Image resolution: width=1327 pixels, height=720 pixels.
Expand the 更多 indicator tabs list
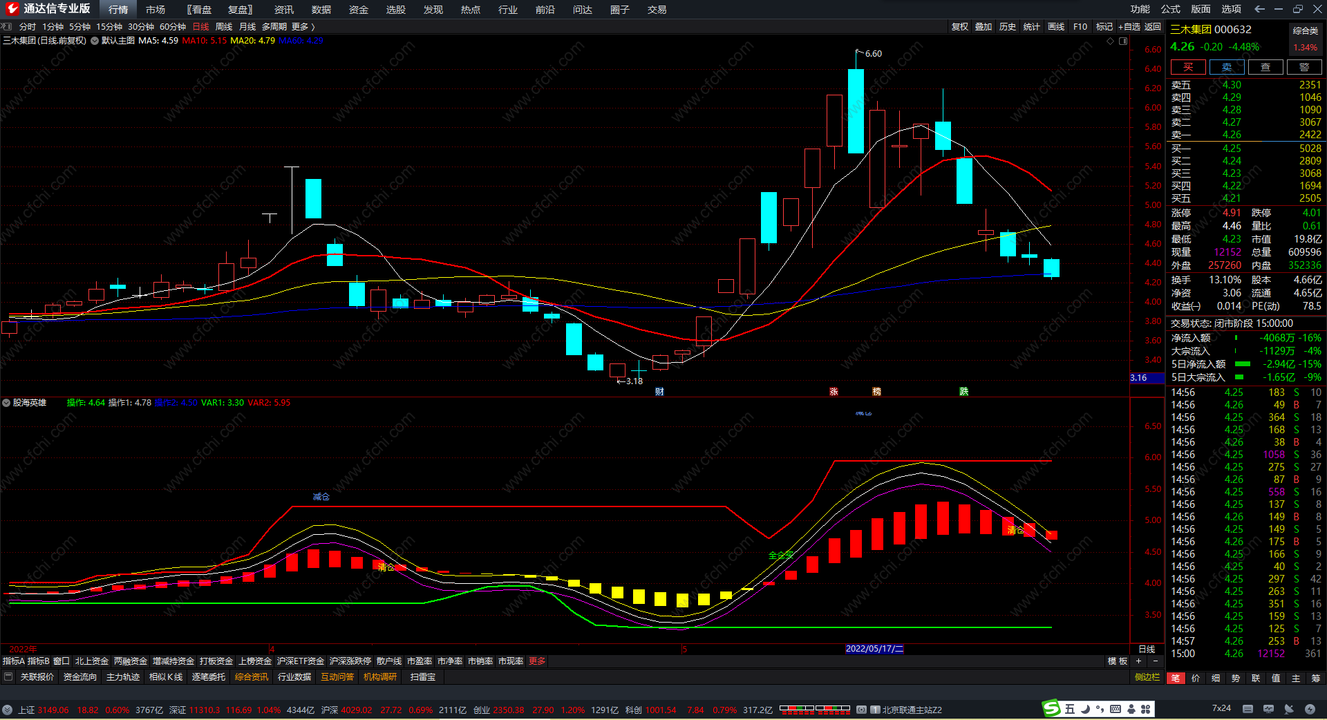click(537, 661)
